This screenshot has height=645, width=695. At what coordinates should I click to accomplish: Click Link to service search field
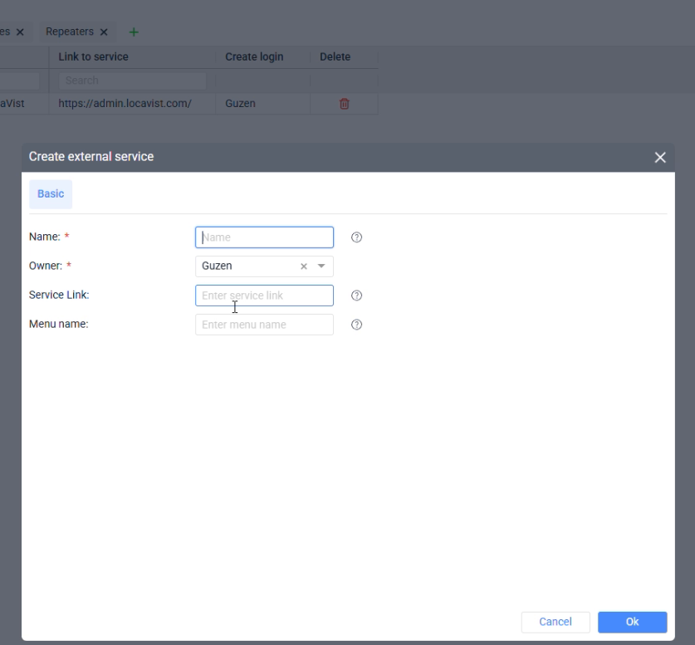click(133, 81)
